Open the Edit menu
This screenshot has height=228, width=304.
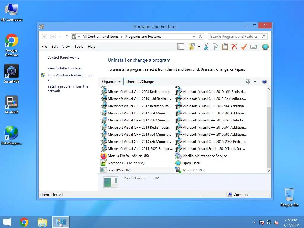point(55,47)
